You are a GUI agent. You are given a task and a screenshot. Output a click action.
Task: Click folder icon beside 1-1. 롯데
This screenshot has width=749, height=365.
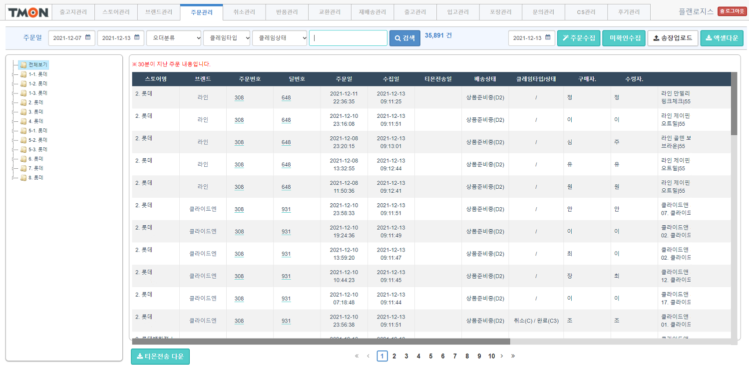[x=23, y=74]
